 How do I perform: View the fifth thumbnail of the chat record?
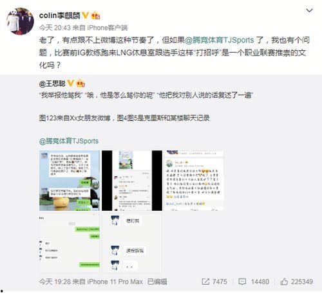coord(132,243)
